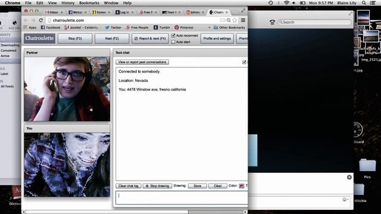Clear the drawing
381x214 pixels.
(218, 186)
